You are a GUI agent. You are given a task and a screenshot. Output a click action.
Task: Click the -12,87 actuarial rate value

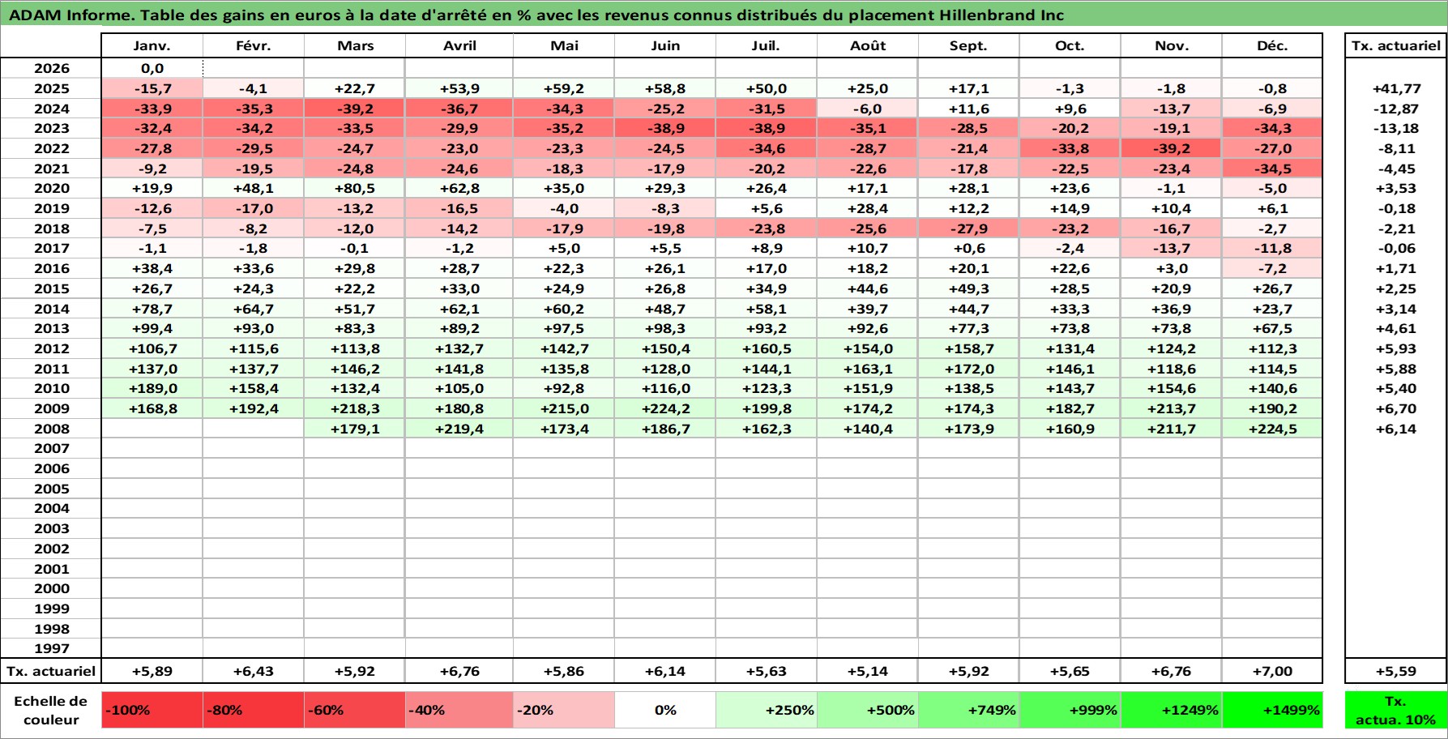pyautogui.click(x=1396, y=109)
